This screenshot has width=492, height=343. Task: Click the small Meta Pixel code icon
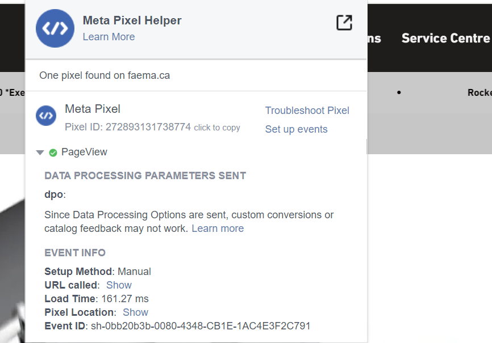point(46,116)
